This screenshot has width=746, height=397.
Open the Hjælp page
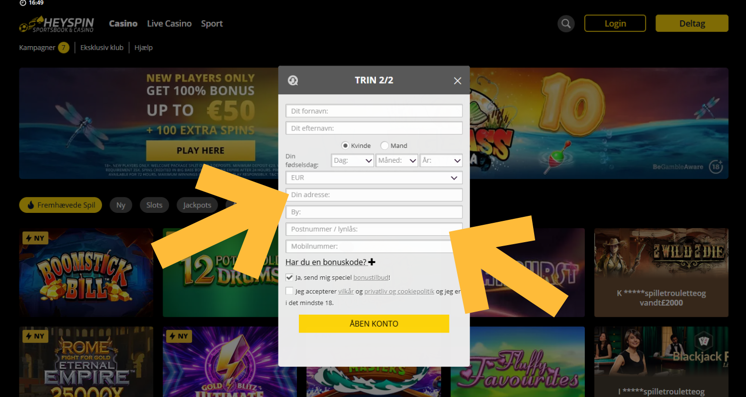144,48
